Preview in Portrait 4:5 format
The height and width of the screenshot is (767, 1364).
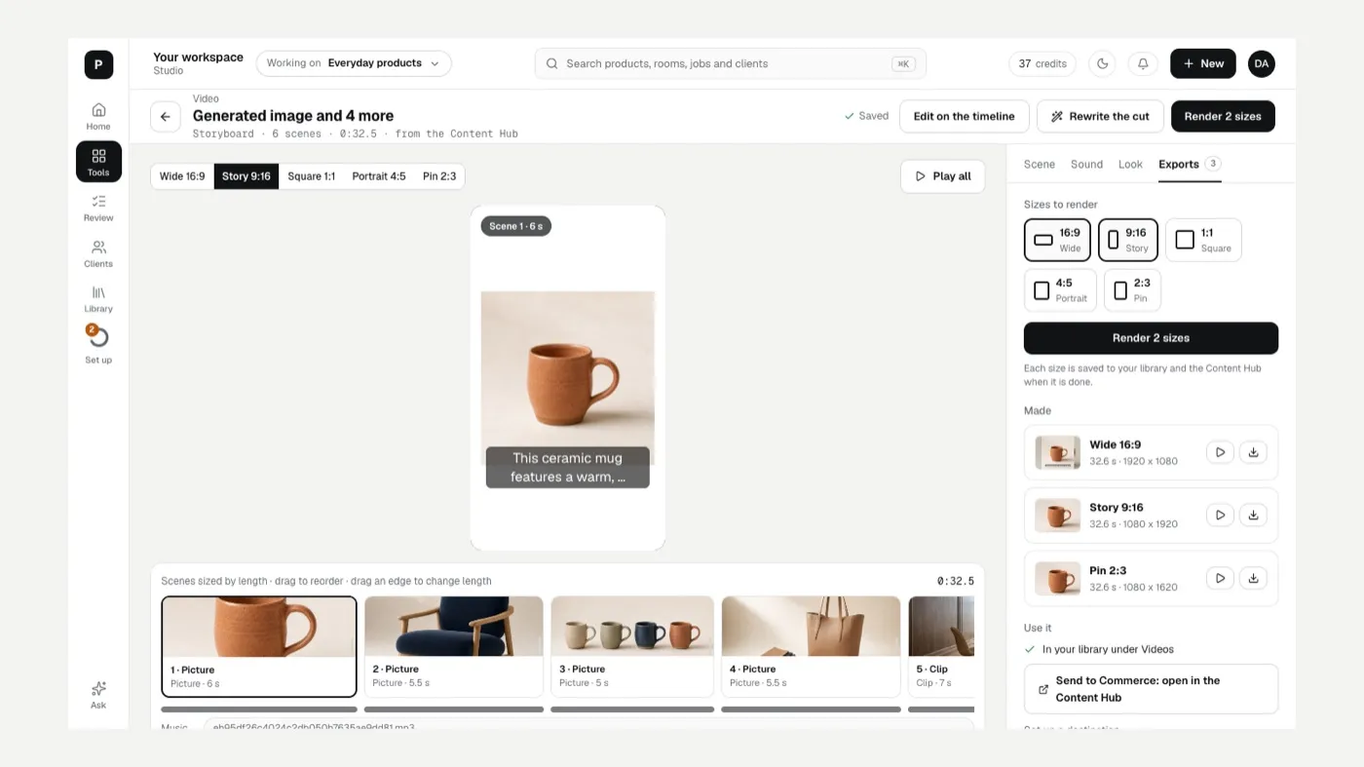(379, 176)
